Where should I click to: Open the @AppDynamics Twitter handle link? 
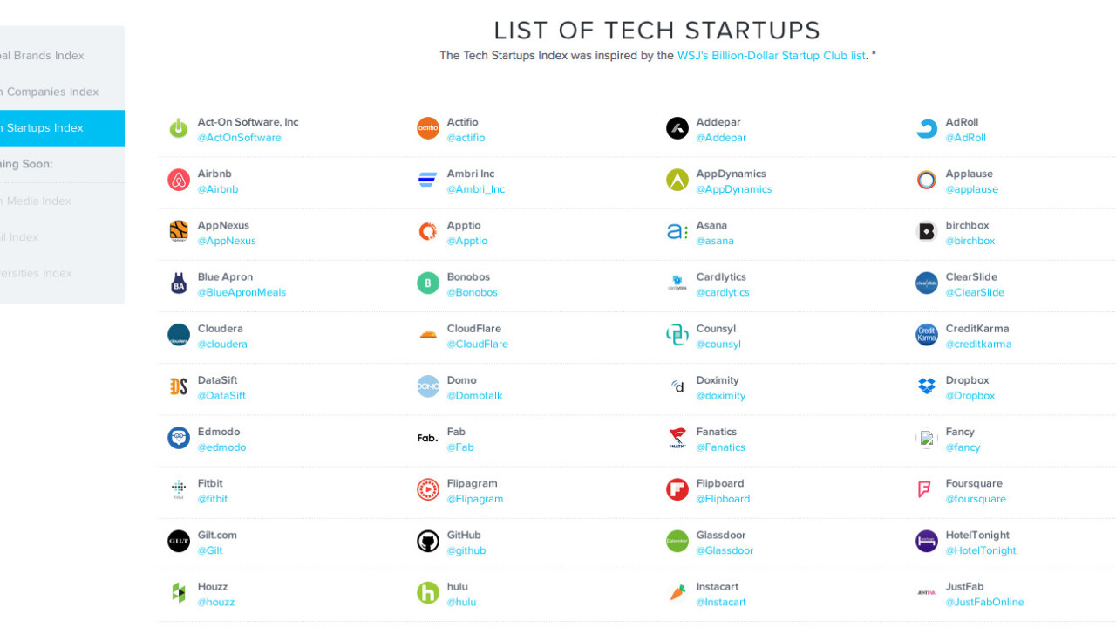(733, 189)
